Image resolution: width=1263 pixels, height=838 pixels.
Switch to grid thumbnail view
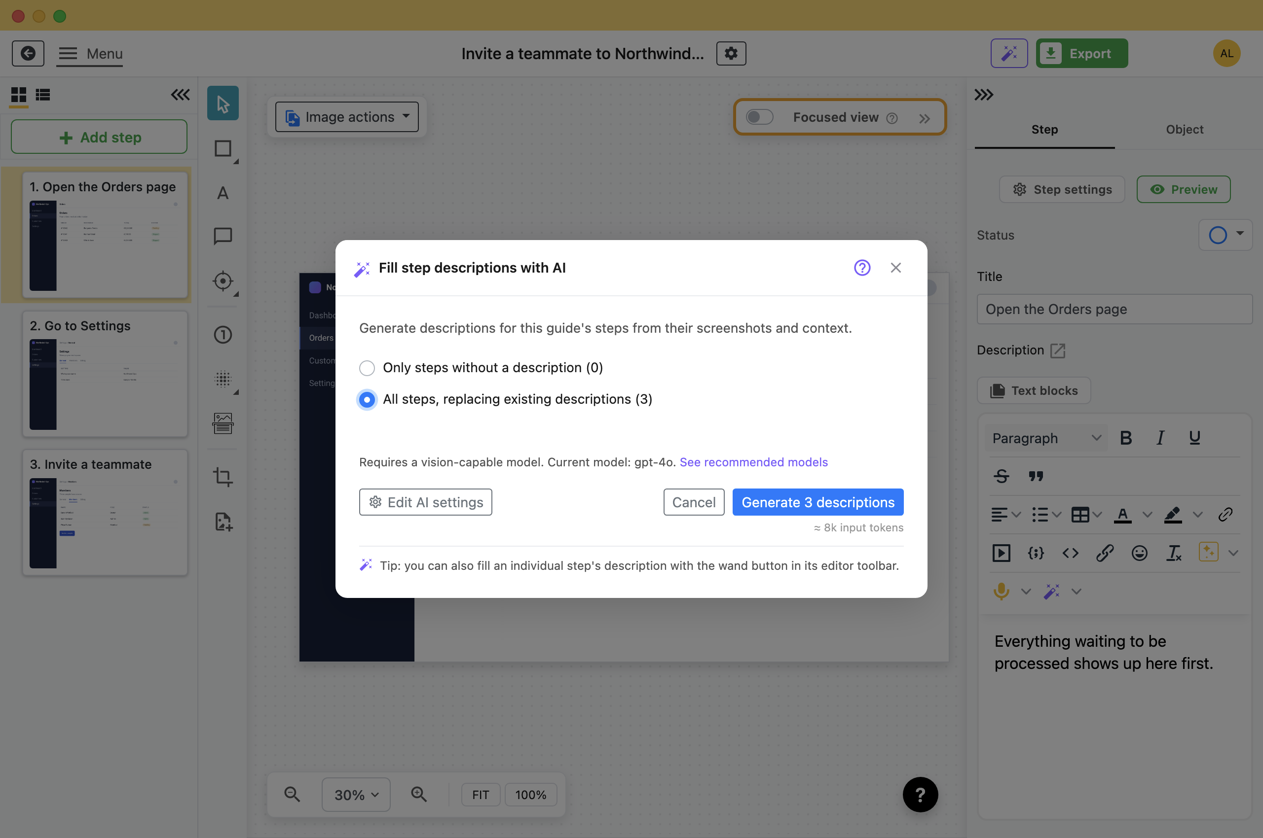(19, 95)
